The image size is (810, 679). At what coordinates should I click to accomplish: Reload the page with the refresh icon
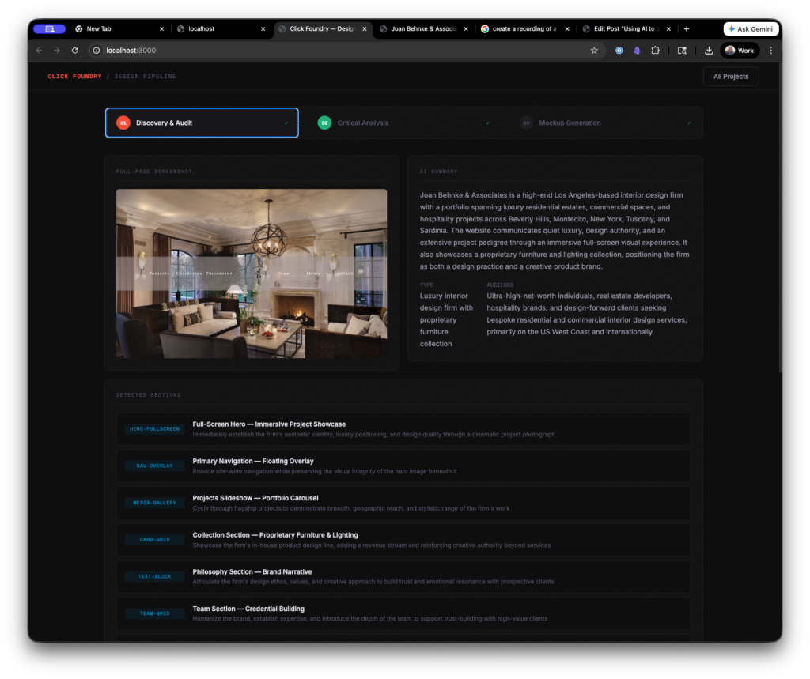(75, 51)
